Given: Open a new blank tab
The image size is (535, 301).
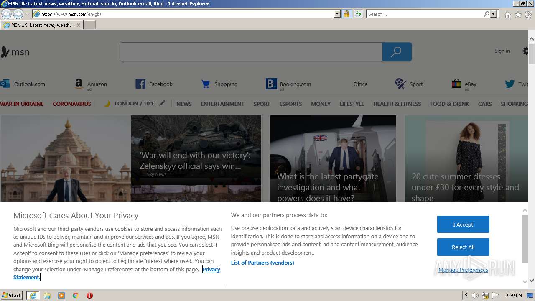Looking at the screenshot, I should [90, 25].
